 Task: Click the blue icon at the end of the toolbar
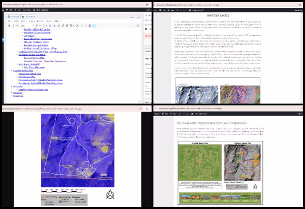click(94, 26)
